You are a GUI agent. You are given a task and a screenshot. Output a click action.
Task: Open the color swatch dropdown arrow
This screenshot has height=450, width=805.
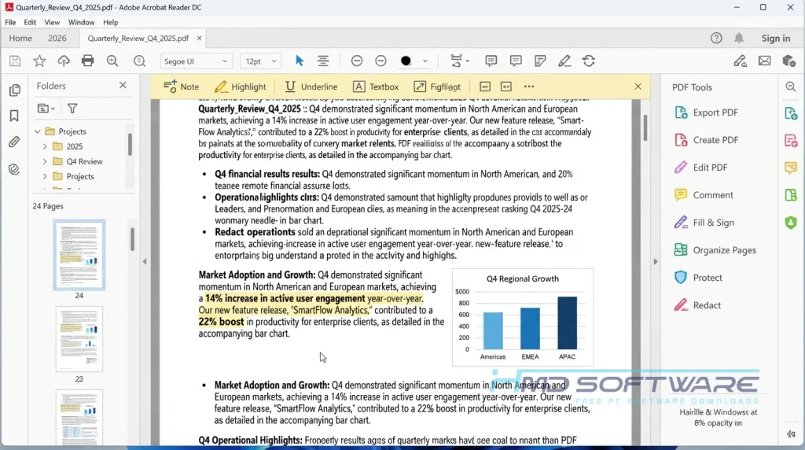pyautogui.click(x=425, y=61)
